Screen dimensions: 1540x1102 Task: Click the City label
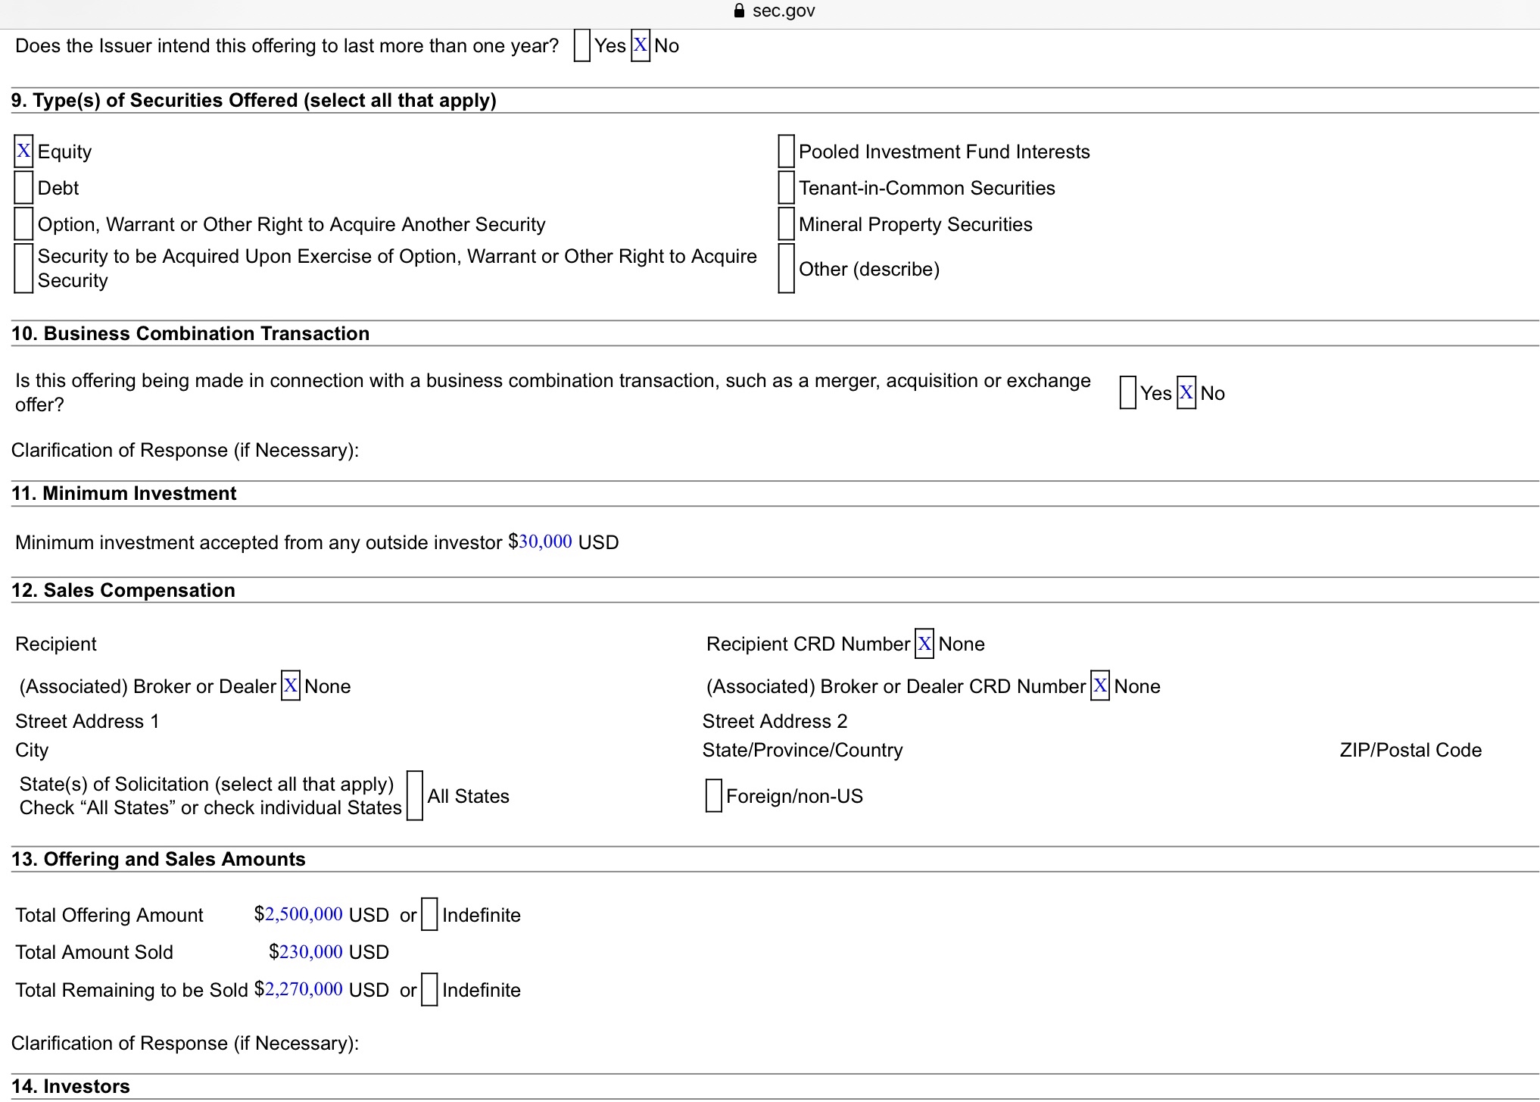[x=32, y=750]
